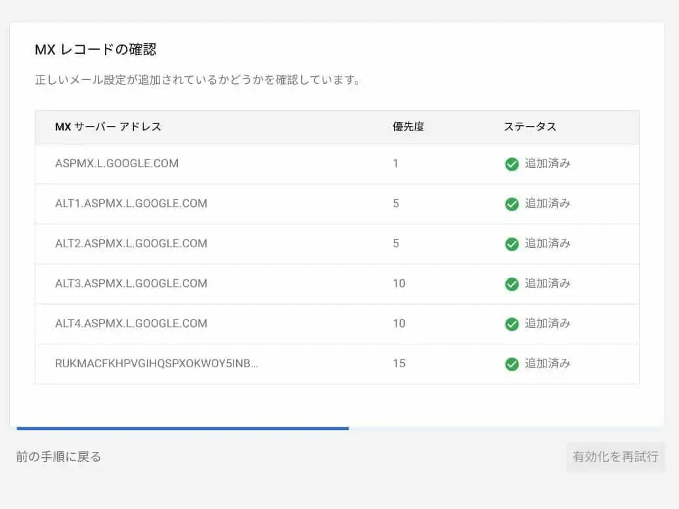This screenshot has width=679, height=509.
Task: Click priority value 10 in ALT4 row
Action: click(399, 323)
